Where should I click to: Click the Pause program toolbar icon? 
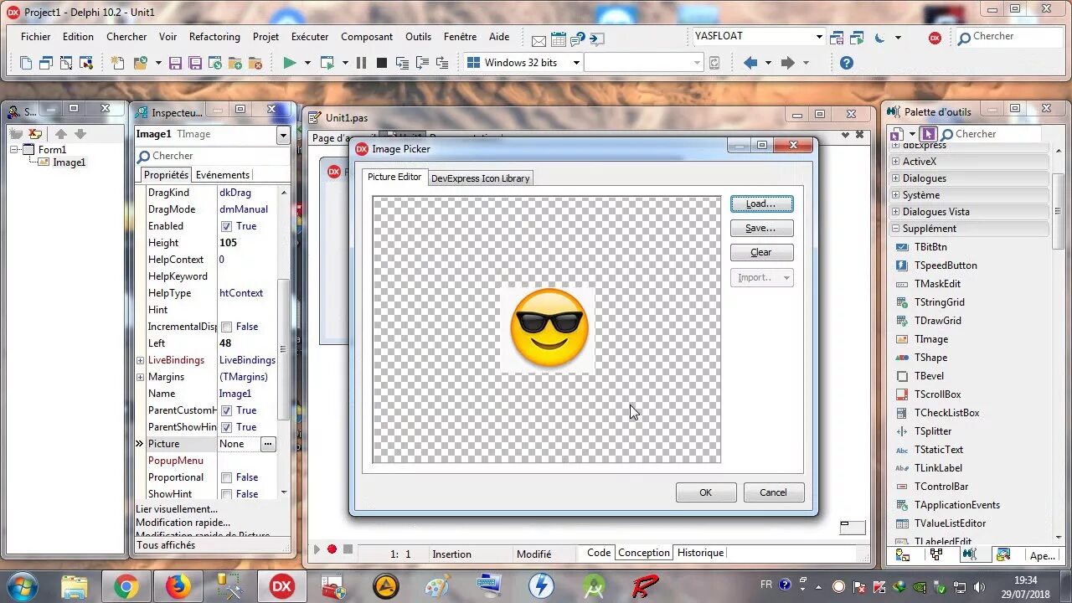click(x=362, y=63)
